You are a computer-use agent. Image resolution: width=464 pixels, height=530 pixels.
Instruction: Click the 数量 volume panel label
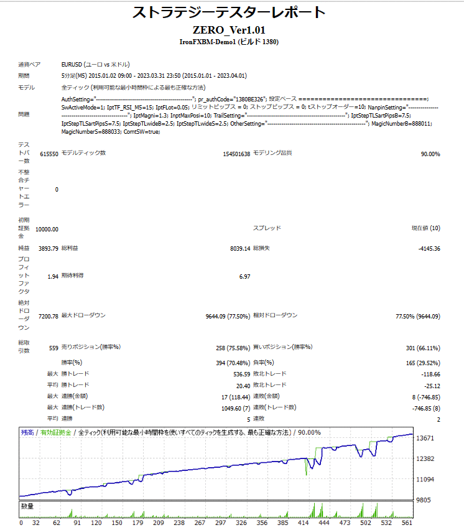27,506
